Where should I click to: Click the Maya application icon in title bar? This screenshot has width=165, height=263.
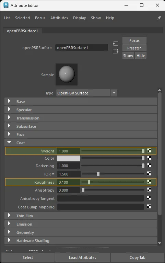(x=6, y=5)
